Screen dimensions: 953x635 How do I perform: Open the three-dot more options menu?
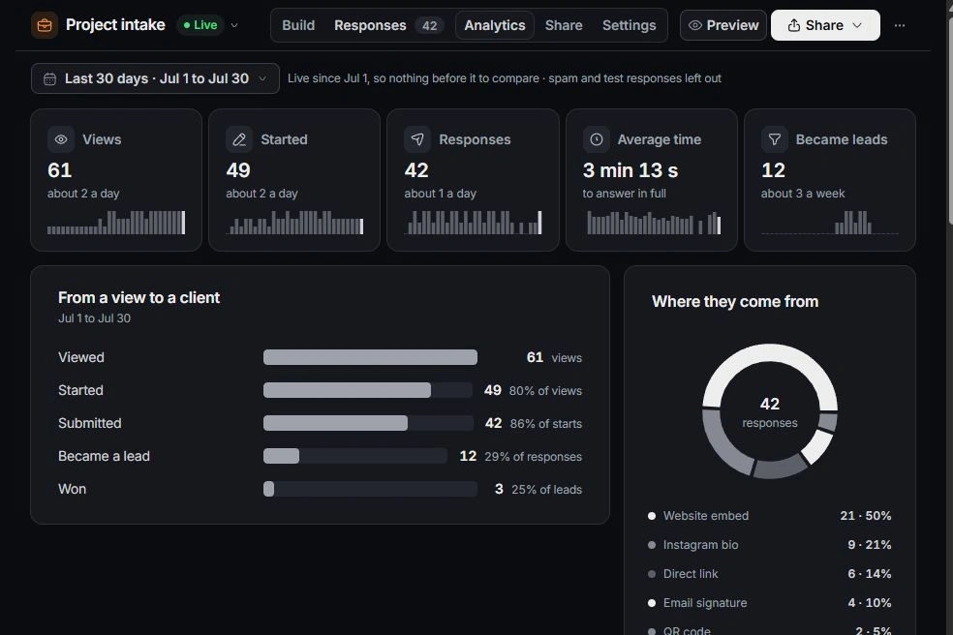[900, 25]
